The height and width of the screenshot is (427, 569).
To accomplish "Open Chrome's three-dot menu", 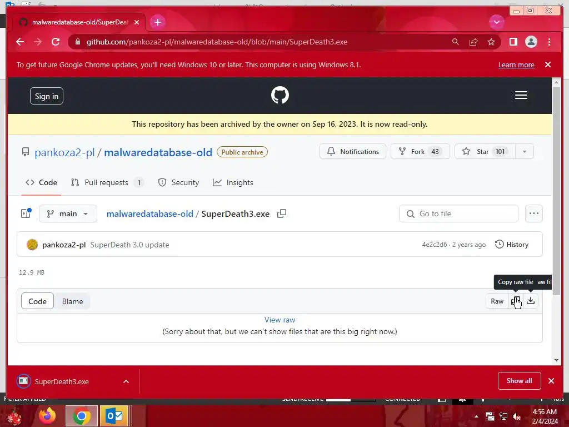I will (x=549, y=42).
